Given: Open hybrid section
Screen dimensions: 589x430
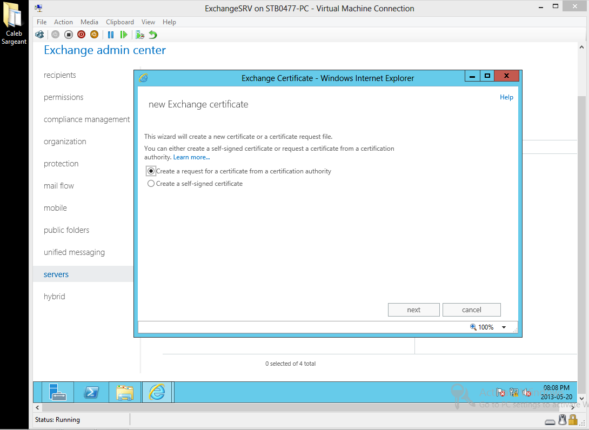Looking at the screenshot, I should click(x=55, y=297).
